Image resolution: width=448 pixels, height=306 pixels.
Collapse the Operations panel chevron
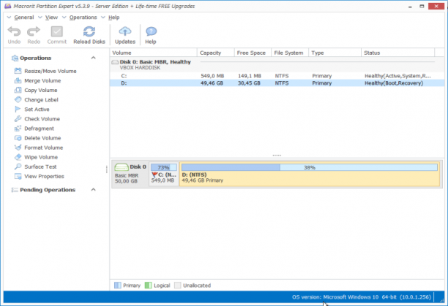click(x=93, y=58)
